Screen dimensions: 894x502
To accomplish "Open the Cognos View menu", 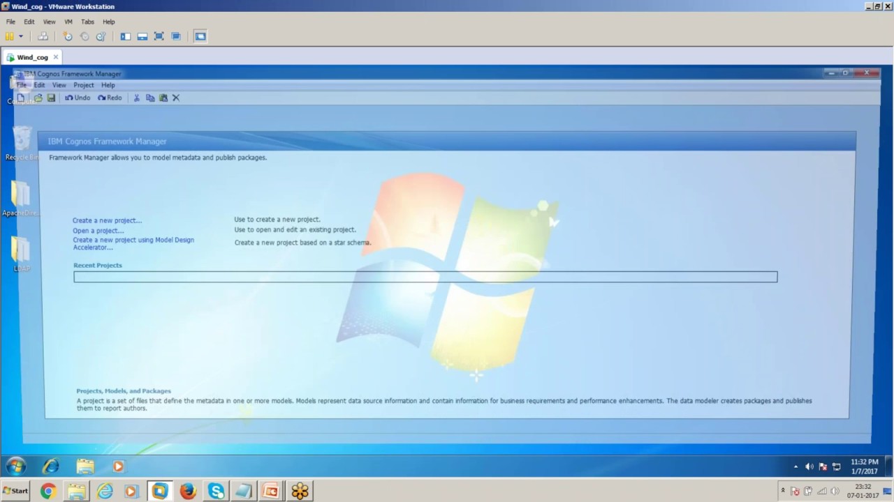I will point(59,85).
